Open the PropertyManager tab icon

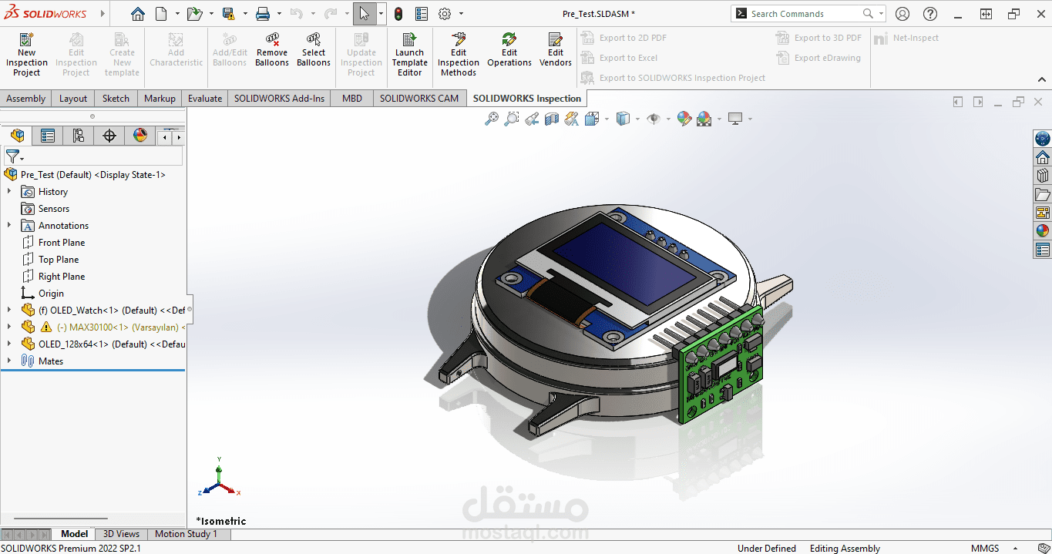48,136
